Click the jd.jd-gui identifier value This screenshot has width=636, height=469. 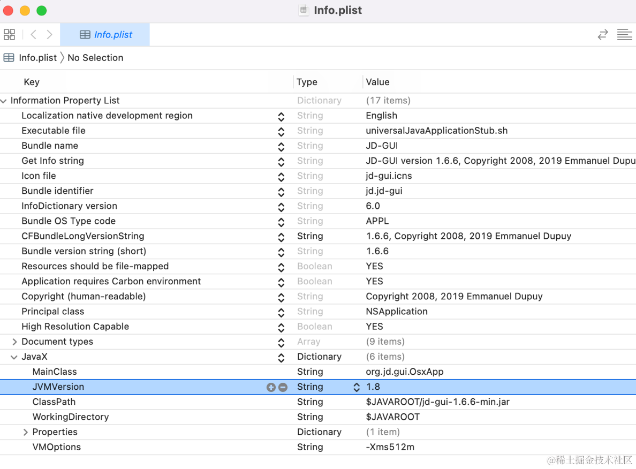coord(384,191)
